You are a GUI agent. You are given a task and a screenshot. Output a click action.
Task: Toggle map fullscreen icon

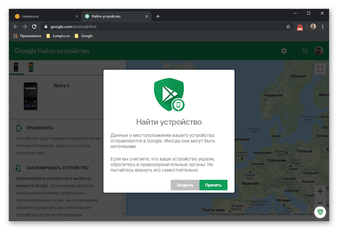[x=320, y=69]
